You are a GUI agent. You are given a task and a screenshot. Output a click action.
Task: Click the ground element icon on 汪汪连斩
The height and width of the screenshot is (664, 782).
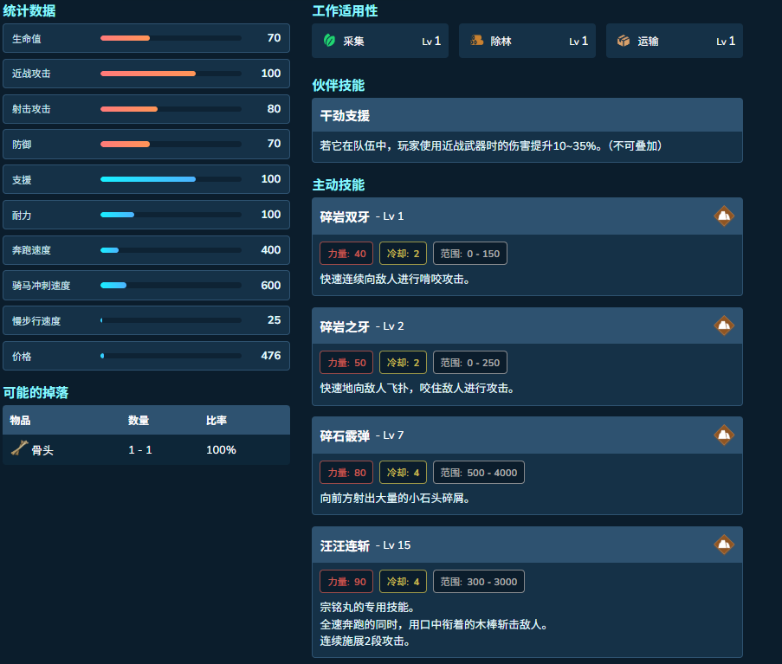coord(724,545)
